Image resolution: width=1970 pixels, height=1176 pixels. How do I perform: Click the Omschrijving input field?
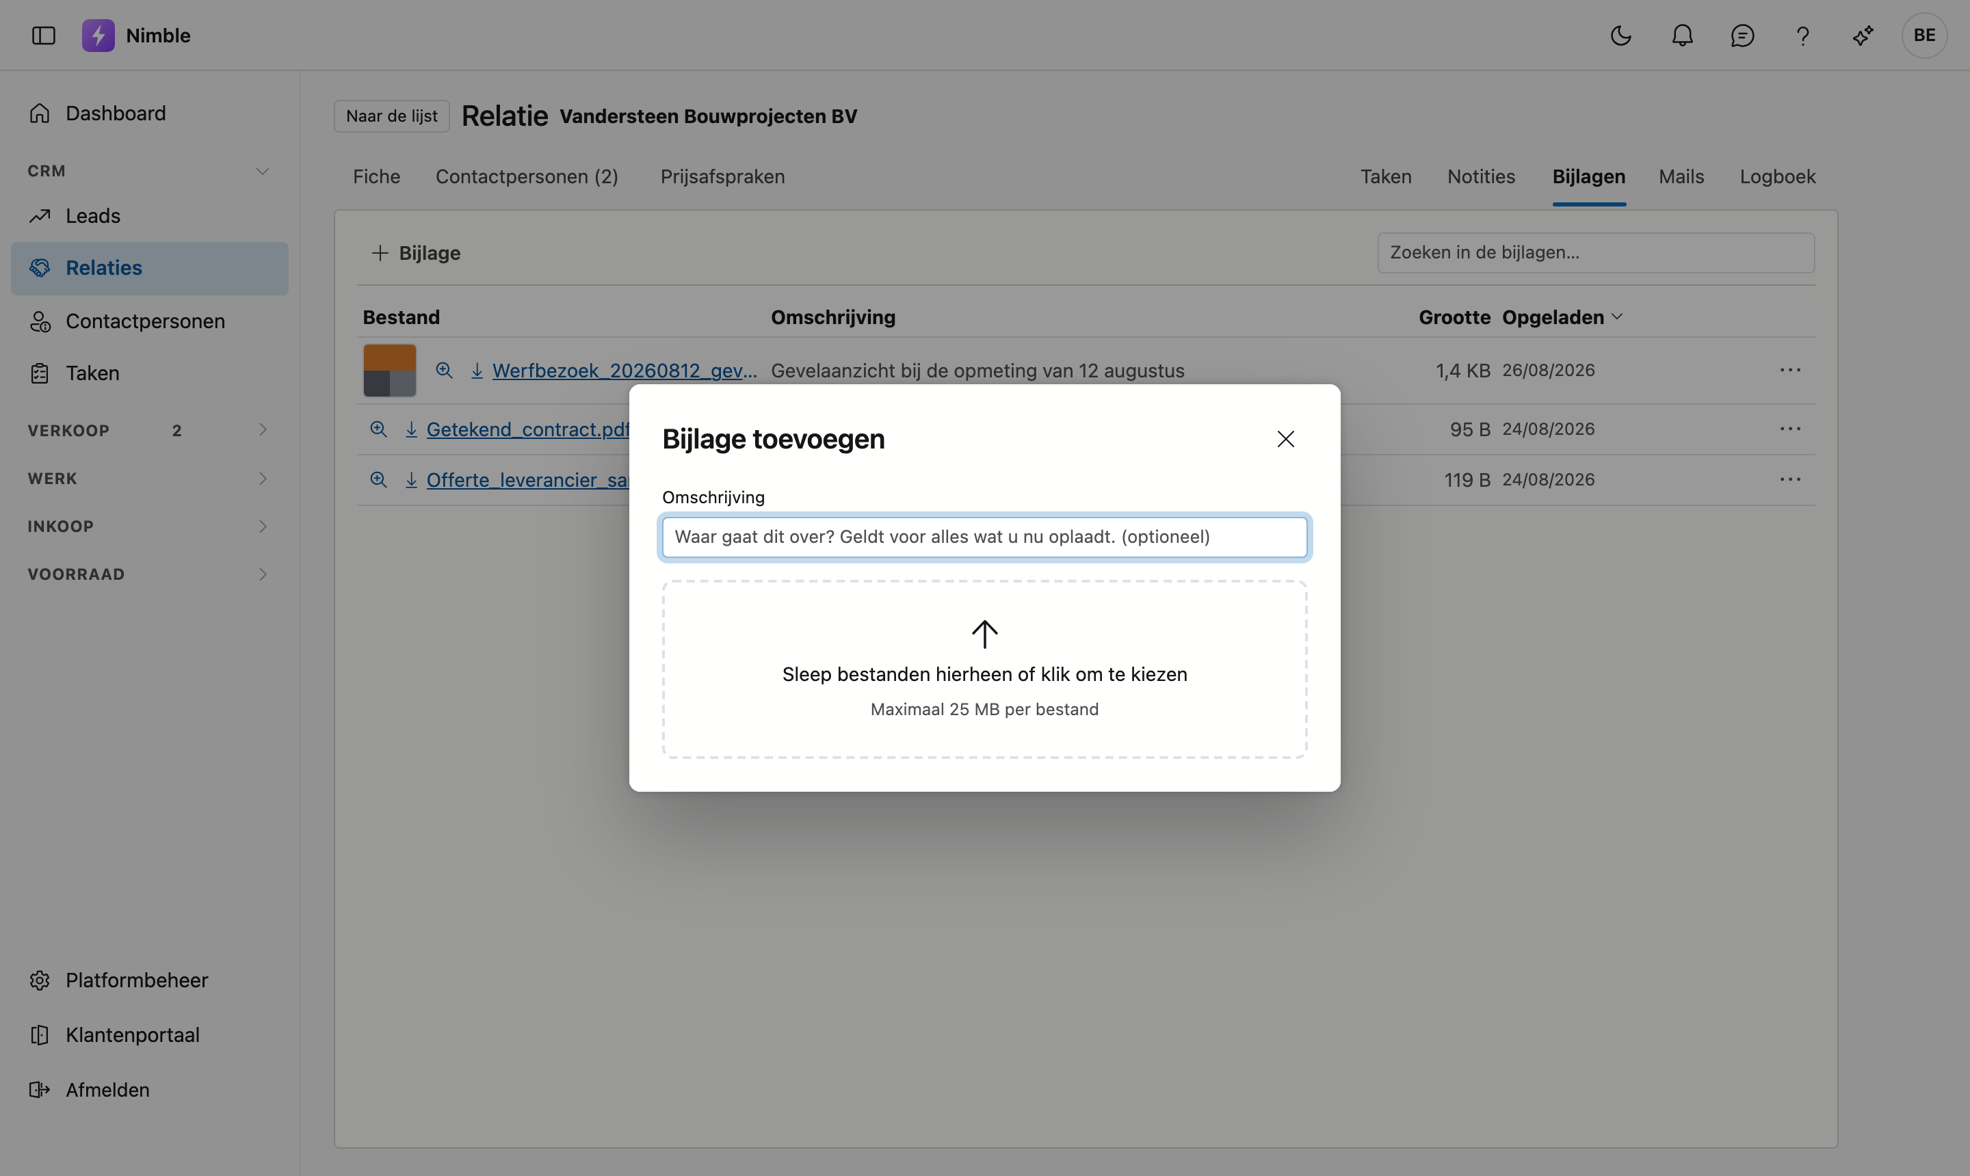click(984, 537)
